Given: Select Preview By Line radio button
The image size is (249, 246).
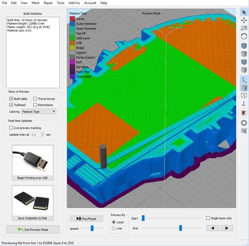Looking at the screenshot, I should [x=113, y=229].
